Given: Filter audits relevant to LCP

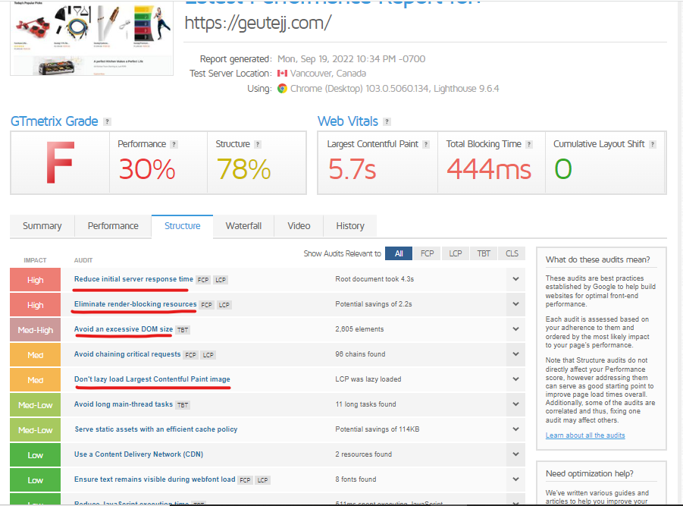Looking at the screenshot, I should pos(456,253).
